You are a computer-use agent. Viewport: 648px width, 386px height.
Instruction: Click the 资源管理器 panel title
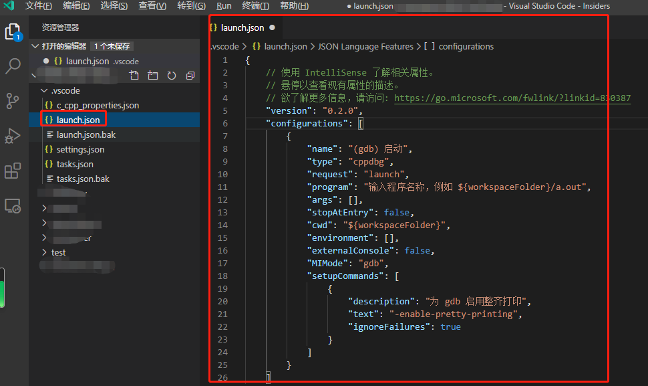(60, 27)
